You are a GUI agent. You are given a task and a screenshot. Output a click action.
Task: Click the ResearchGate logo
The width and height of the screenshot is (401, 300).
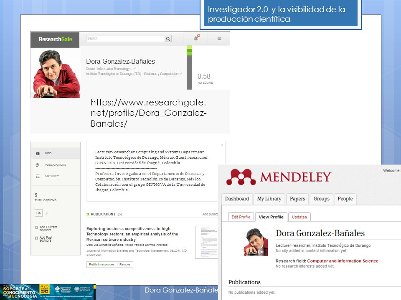(55, 39)
